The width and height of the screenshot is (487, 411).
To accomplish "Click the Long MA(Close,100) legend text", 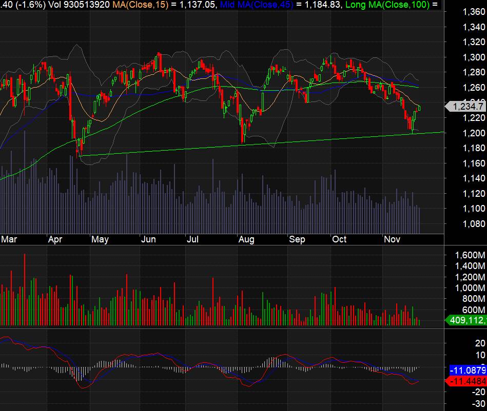I will [x=387, y=5].
